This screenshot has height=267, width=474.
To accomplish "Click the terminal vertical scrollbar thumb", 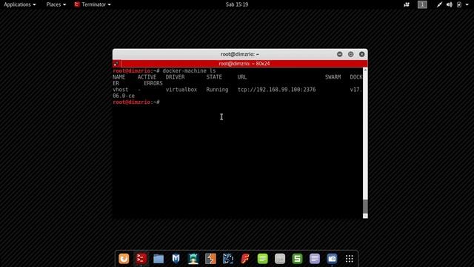I will pos(365,206).
